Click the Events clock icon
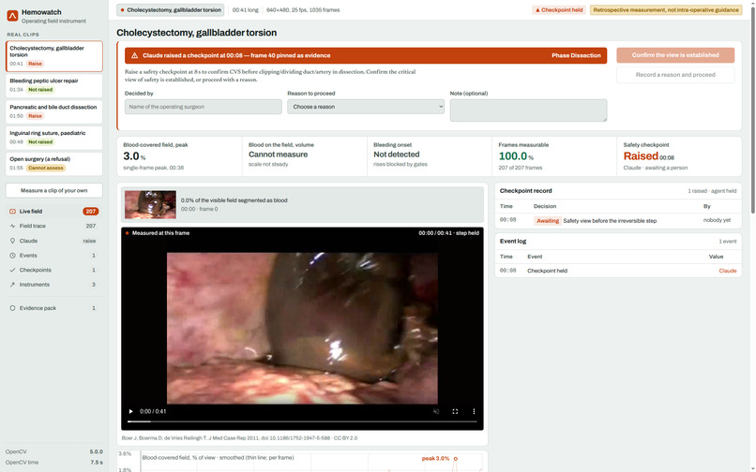 (x=12, y=256)
